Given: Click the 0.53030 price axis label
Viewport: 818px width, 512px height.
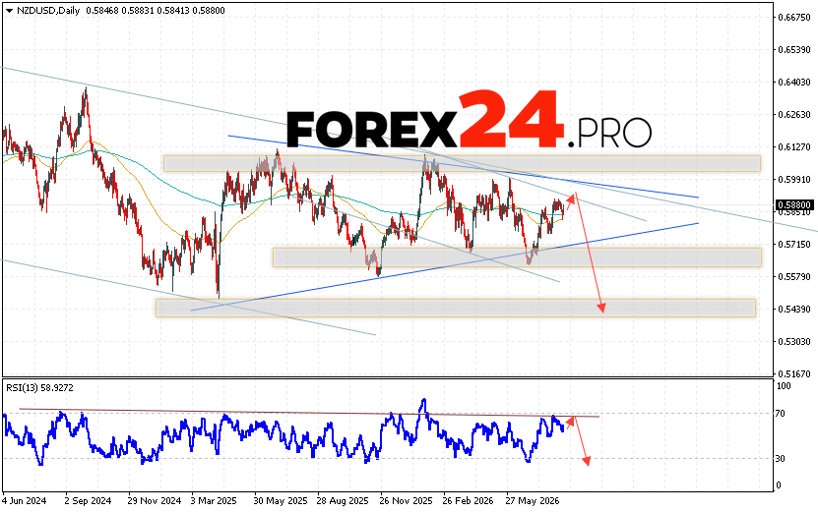Looking at the screenshot, I should click(x=794, y=342).
